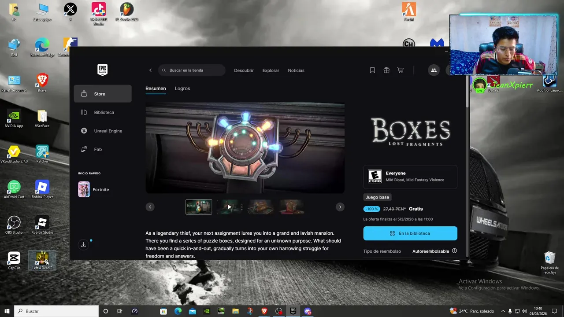Open the X desktop shortcut

click(70, 12)
